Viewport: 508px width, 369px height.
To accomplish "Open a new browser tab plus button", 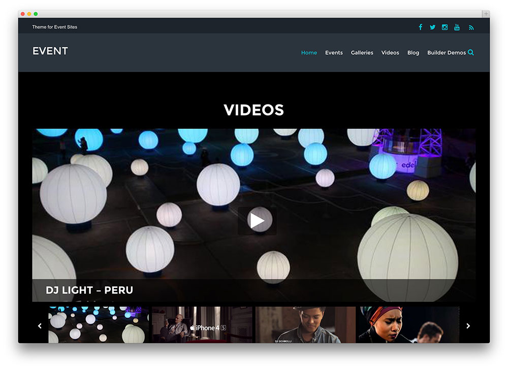I will coord(486,14).
